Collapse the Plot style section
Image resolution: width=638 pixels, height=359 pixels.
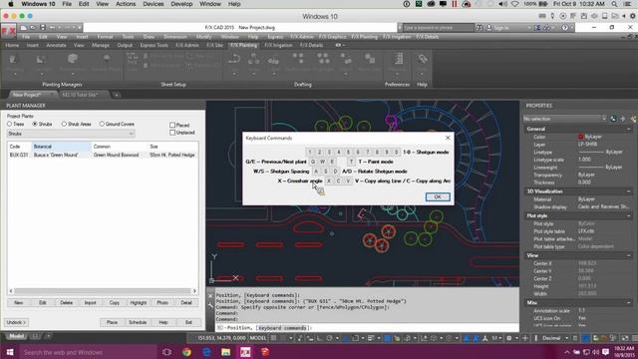coord(629,215)
